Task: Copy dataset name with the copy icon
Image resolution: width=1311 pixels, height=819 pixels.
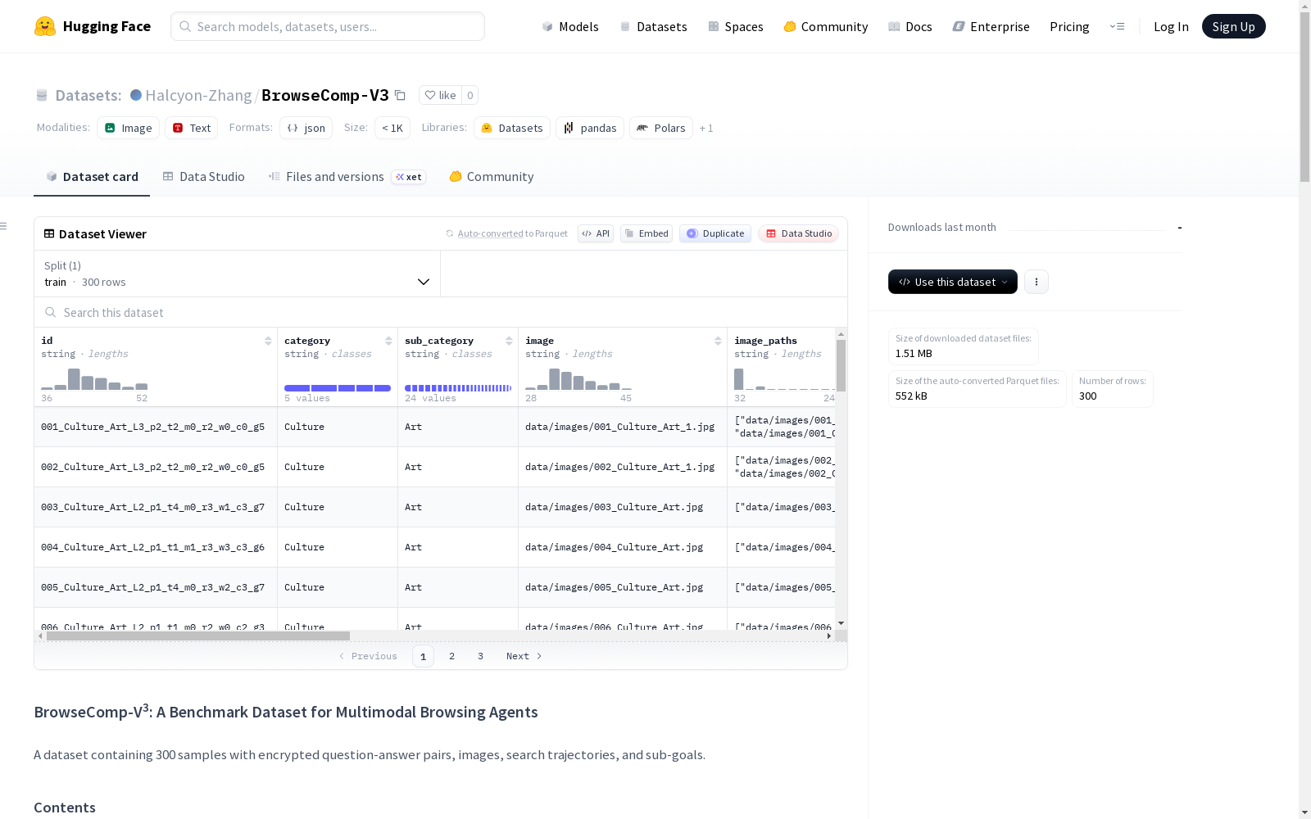Action: (x=400, y=95)
